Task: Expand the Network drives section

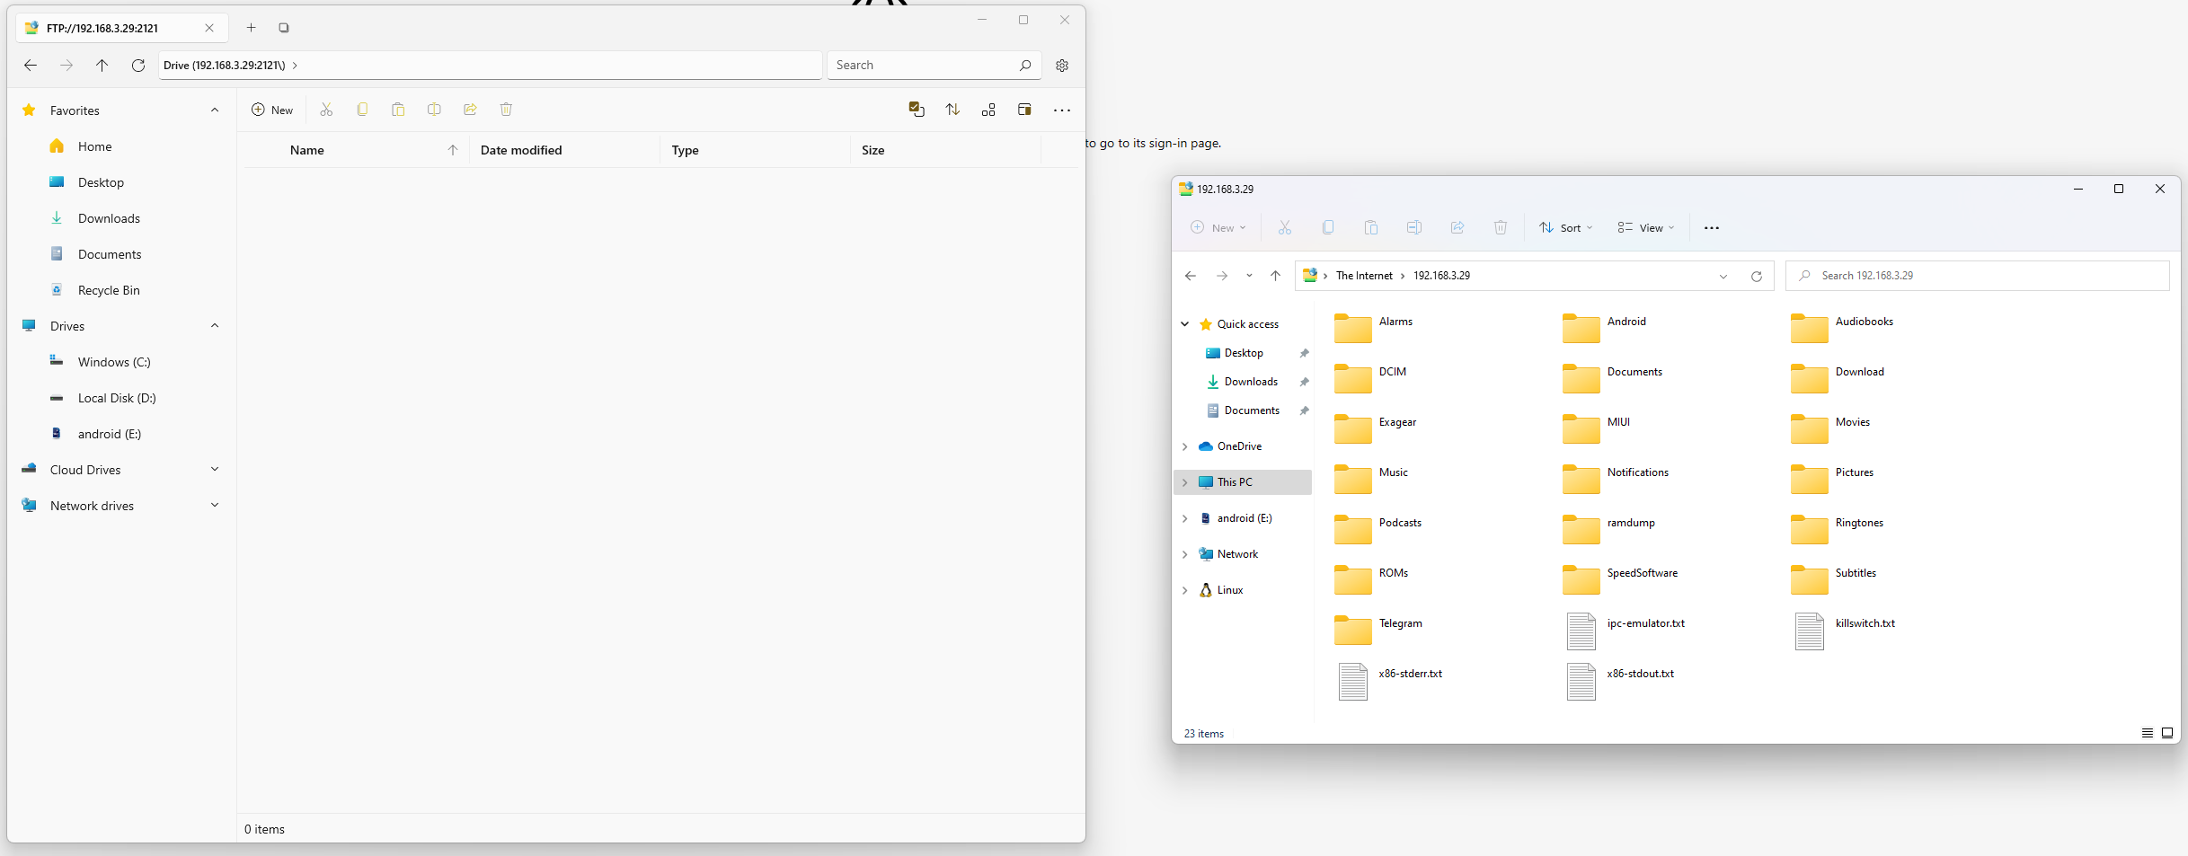Action: [x=215, y=506]
